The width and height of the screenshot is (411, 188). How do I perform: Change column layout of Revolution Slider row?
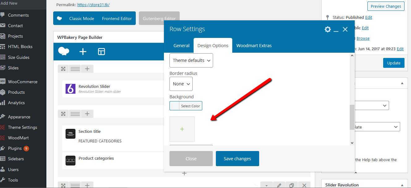click(75, 69)
